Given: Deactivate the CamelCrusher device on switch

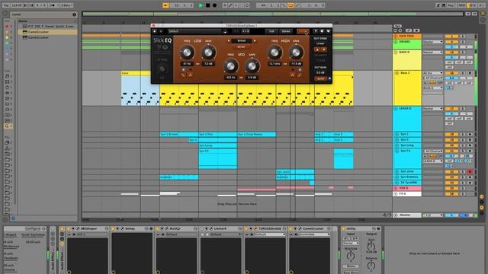Looking at the screenshot, I should coord(291,228).
